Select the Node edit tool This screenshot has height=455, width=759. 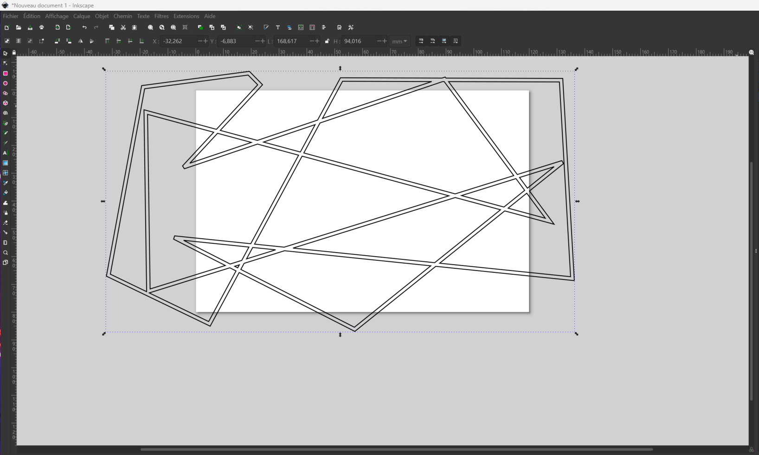6,63
